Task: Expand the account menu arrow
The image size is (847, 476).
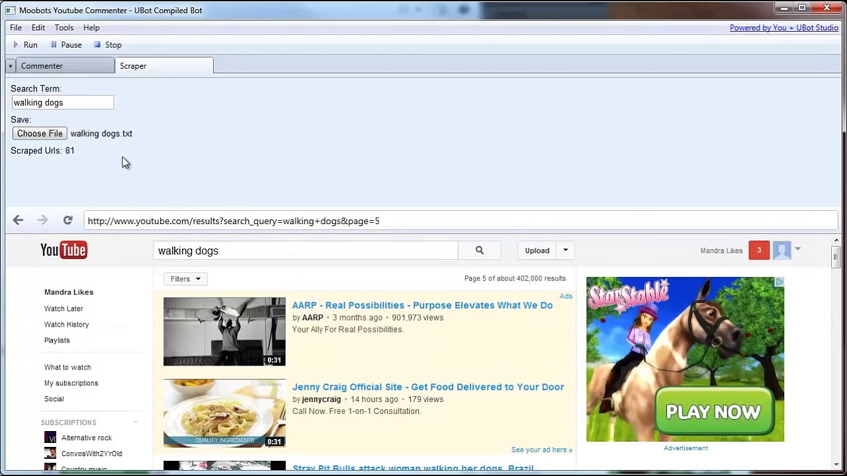Action: (x=797, y=249)
